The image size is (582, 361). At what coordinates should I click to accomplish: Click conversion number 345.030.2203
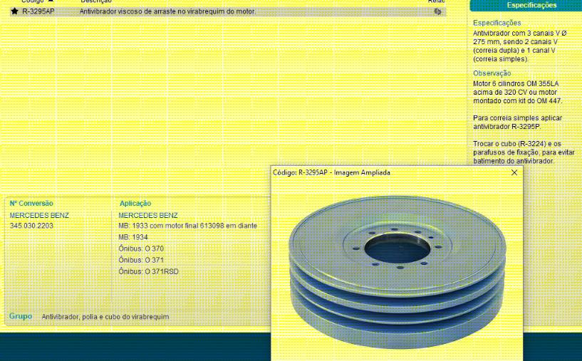coord(31,226)
